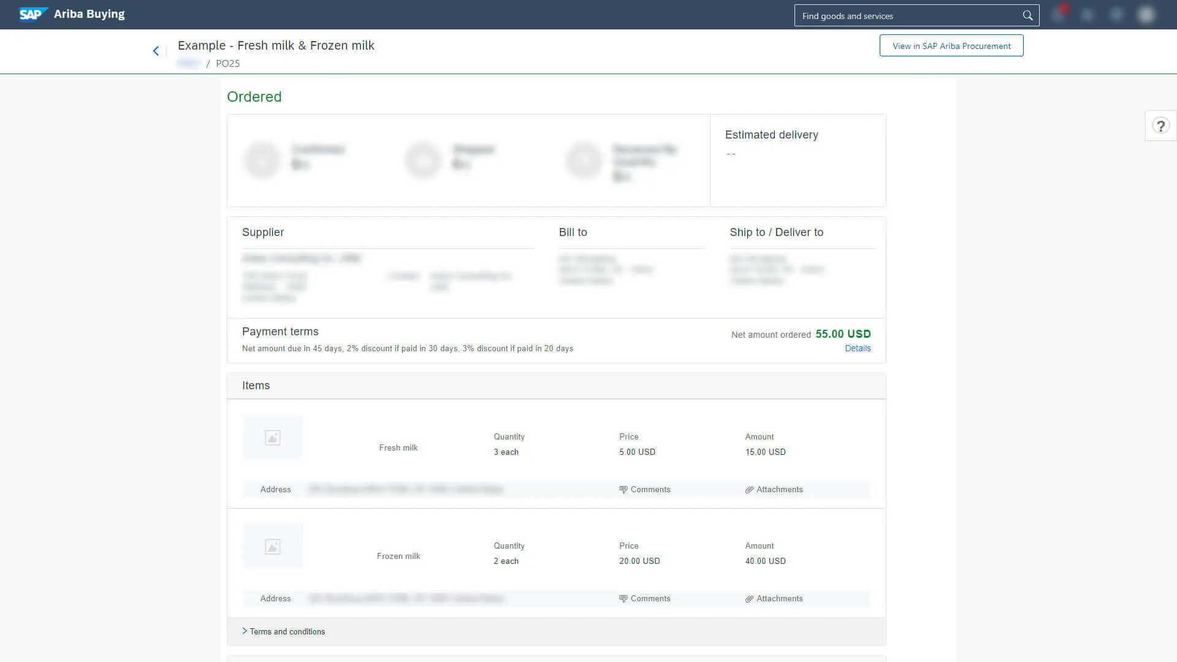
Task: Expand the Terms and conditions section
Action: (x=284, y=631)
